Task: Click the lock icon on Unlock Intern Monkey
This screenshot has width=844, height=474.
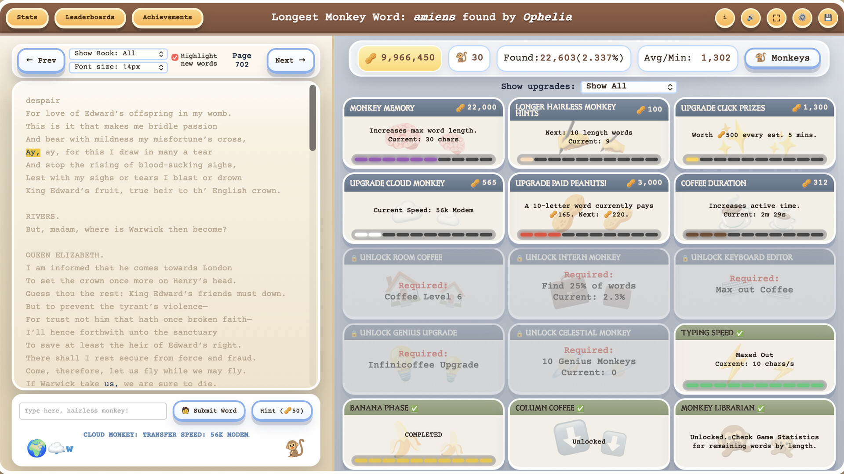Action: pyautogui.click(x=520, y=258)
